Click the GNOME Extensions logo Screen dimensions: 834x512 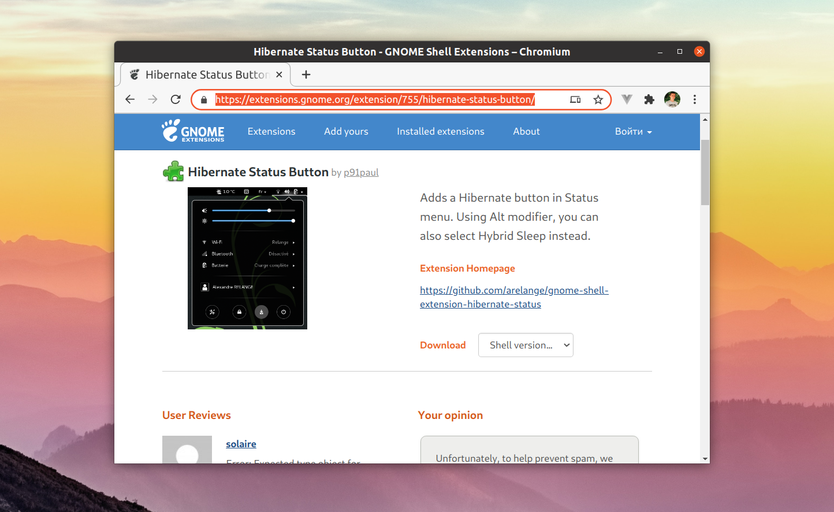[193, 131]
